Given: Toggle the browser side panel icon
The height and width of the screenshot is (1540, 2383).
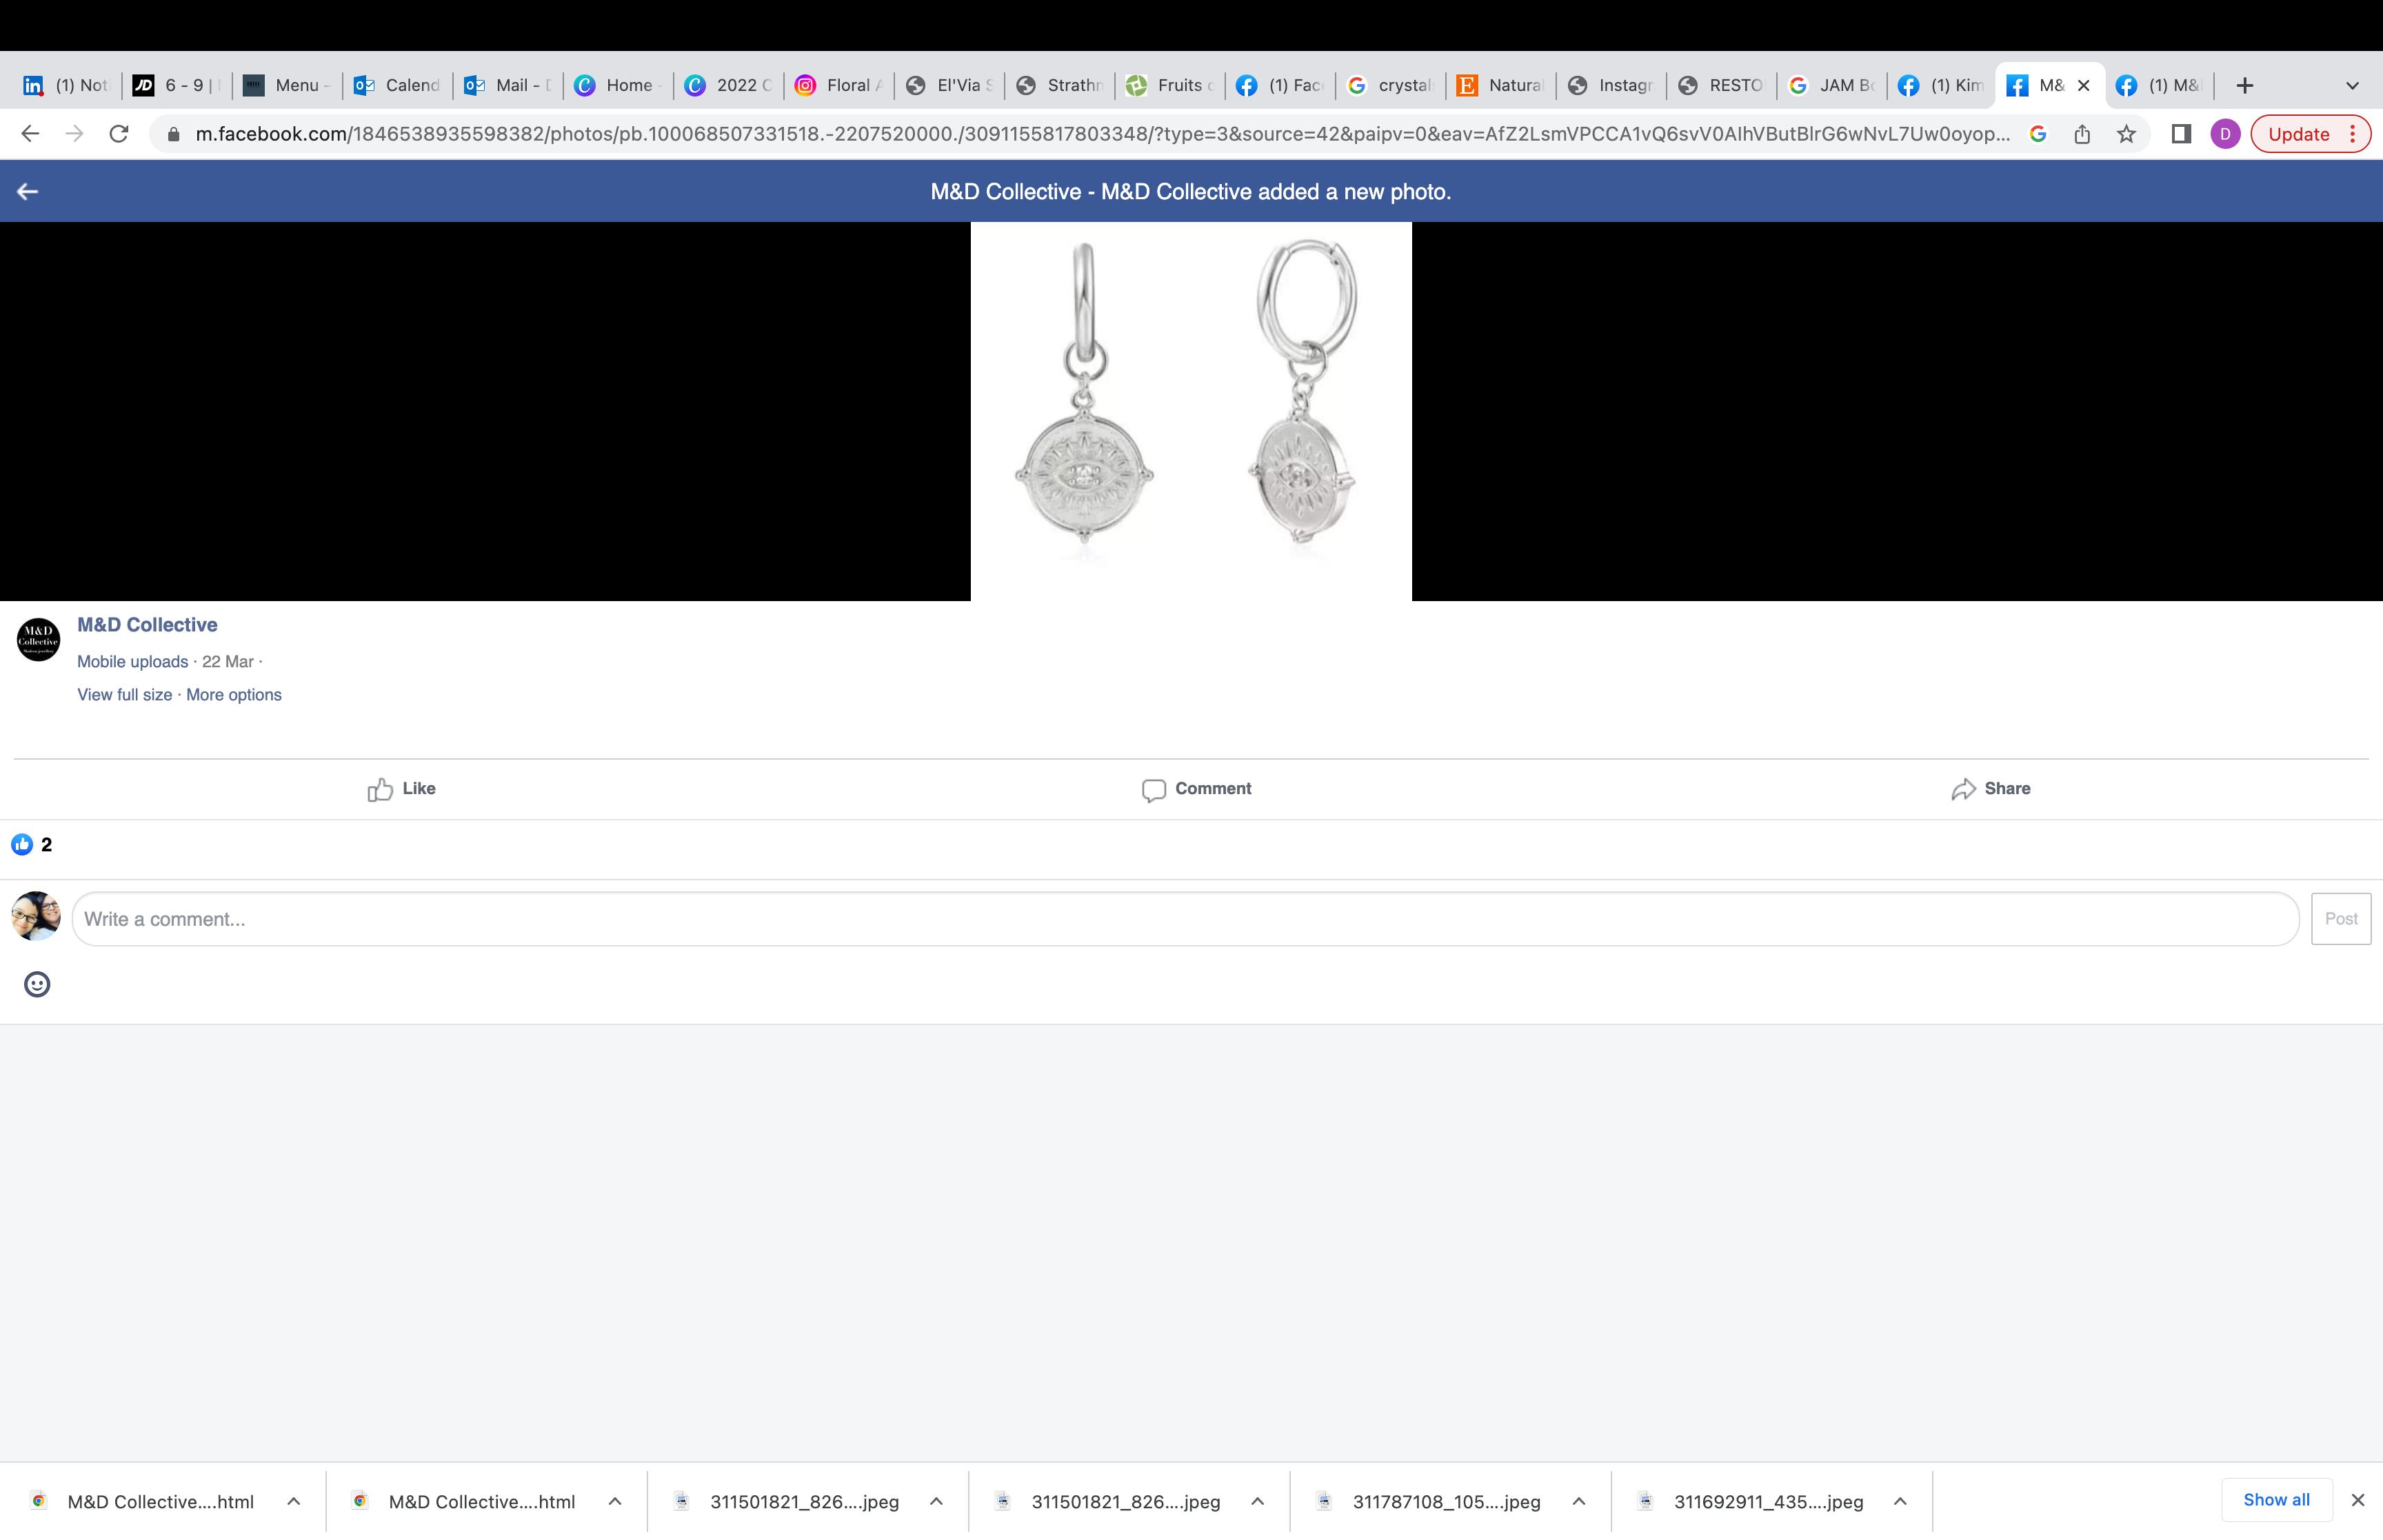Looking at the screenshot, I should [2181, 134].
